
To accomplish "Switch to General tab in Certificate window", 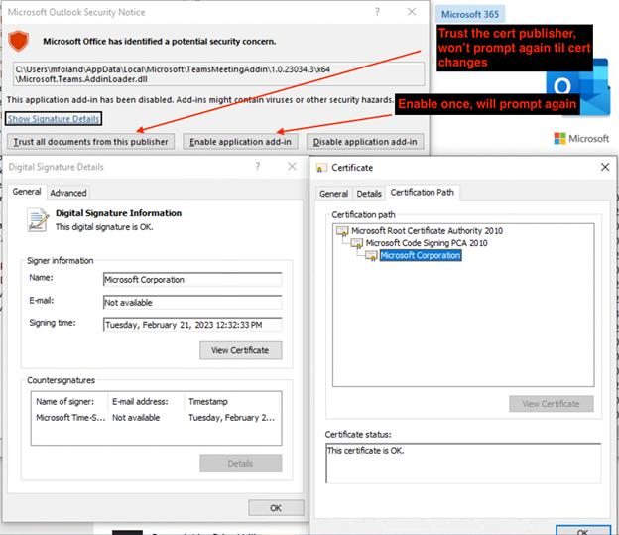I will pyautogui.click(x=333, y=194).
